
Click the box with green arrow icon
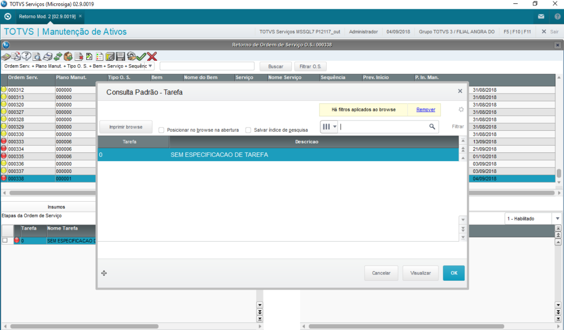(68, 56)
